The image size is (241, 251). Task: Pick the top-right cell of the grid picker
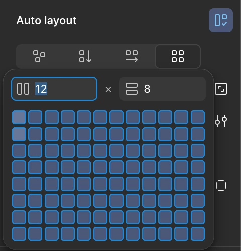[x=198, y=117]
